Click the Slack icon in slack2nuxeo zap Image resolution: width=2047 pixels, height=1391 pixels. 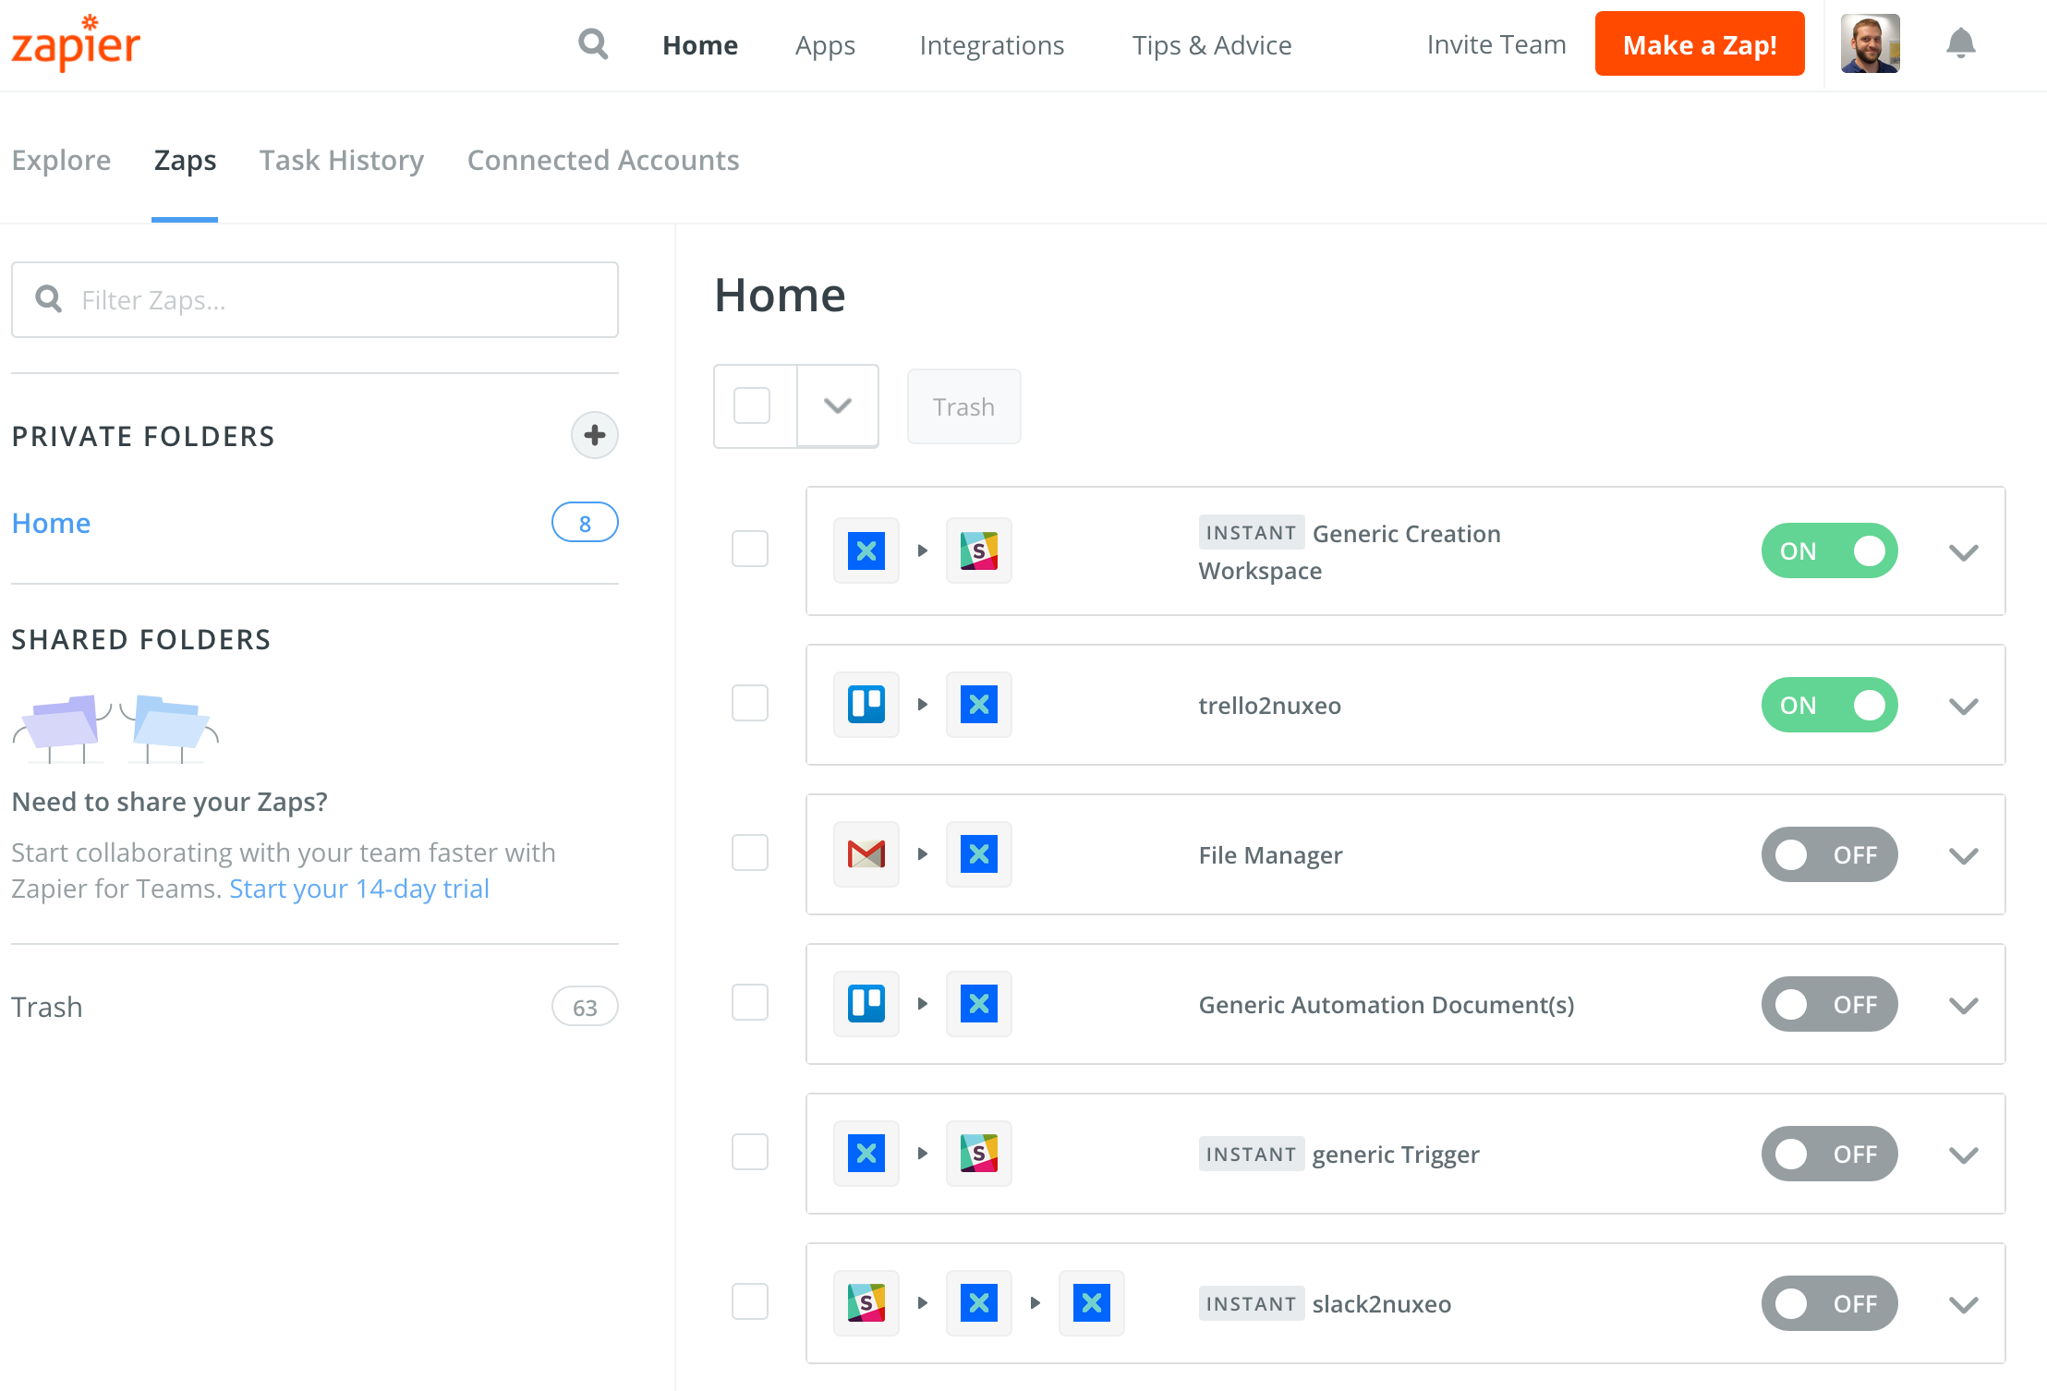click(866, 1302)
